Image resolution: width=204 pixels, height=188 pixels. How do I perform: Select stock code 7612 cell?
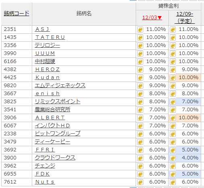click(16, 182)
